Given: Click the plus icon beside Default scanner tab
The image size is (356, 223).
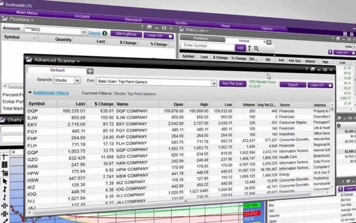Looking at the screenshot, I should pos(90,71).
